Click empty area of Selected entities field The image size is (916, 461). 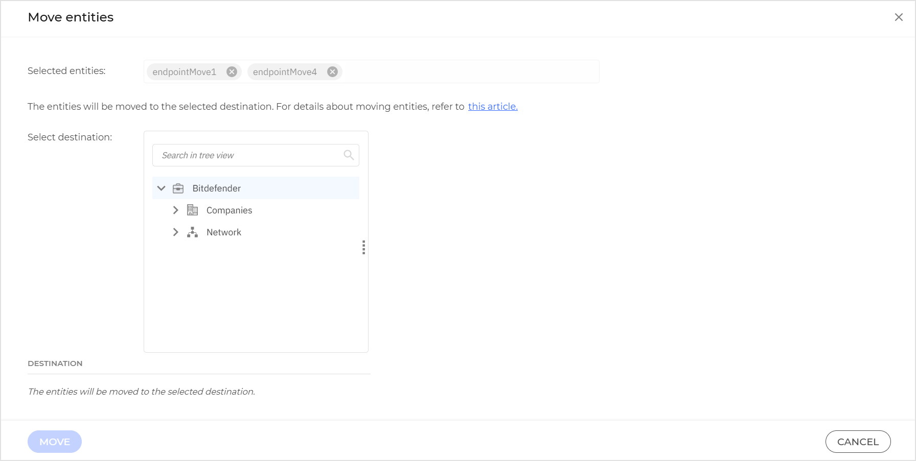coord(470,72)
